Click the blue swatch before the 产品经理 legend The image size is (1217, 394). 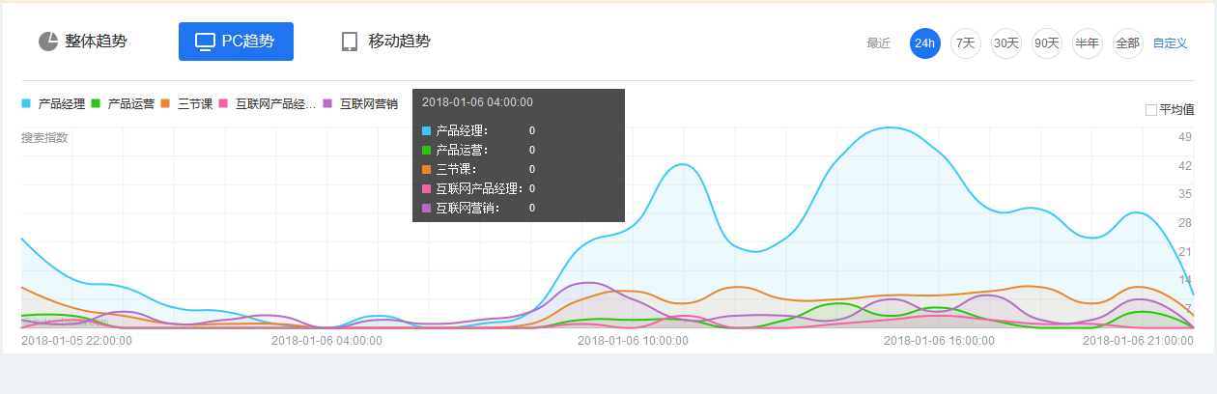pos(26,103)
